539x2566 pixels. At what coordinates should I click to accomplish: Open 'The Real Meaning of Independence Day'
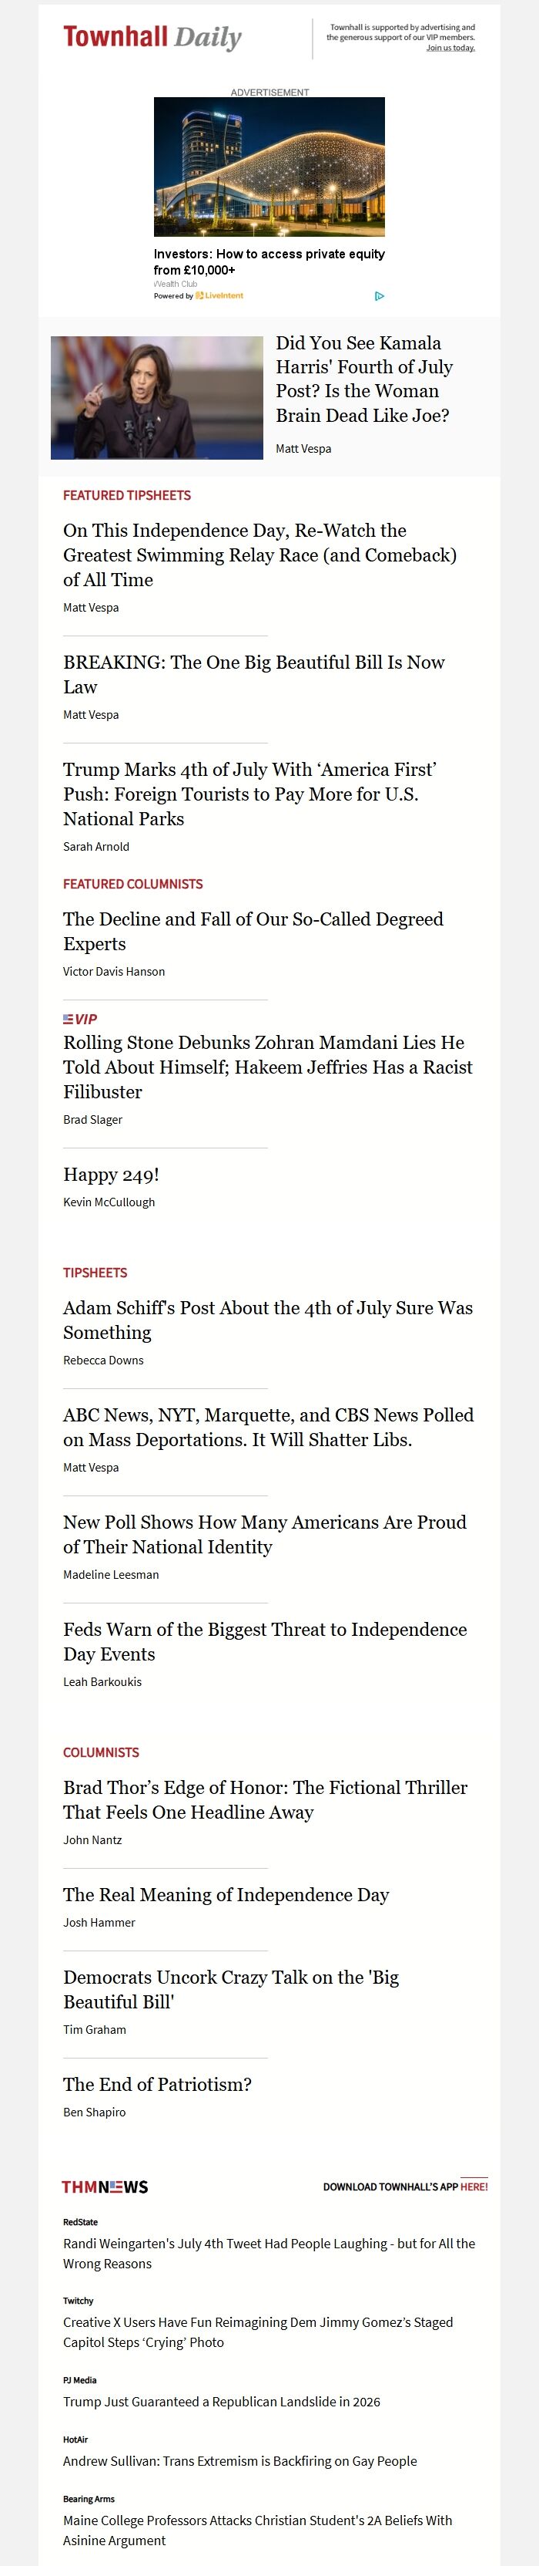click(x=226, y=1895)
